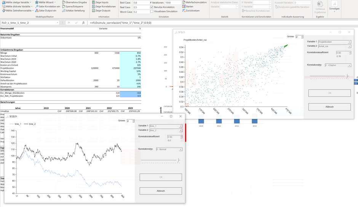Click time_1 legend entry in chart

(16, 124)
